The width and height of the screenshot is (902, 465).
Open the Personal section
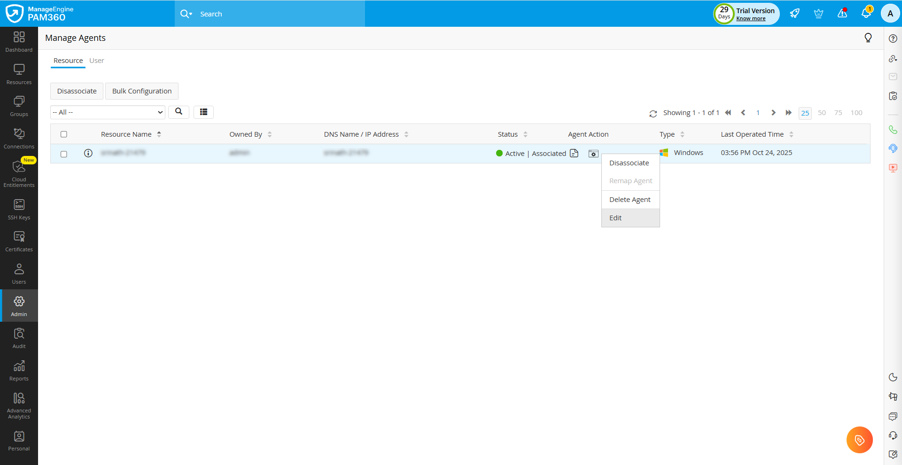(19, 441)
